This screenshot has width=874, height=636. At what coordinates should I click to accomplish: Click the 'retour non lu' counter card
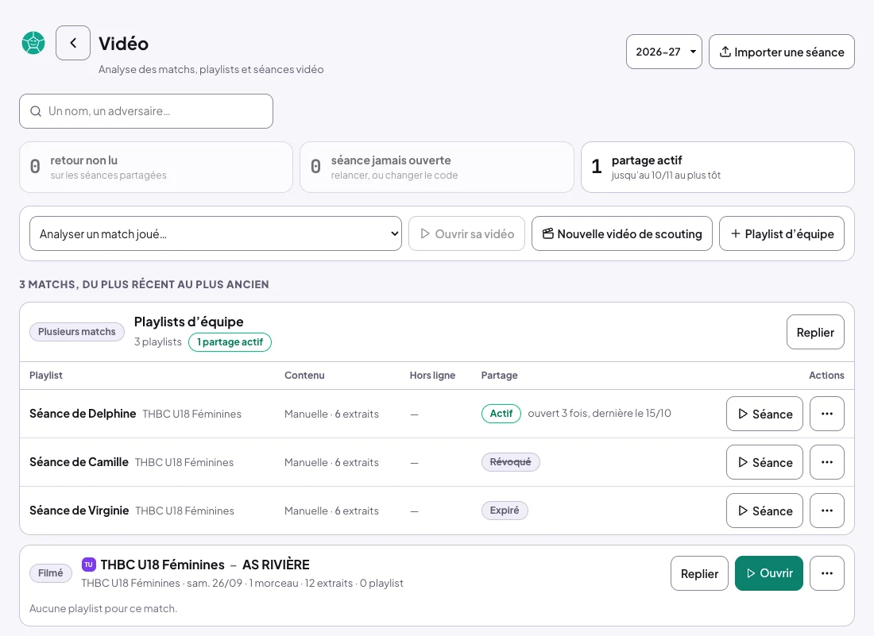click(156, 167)
